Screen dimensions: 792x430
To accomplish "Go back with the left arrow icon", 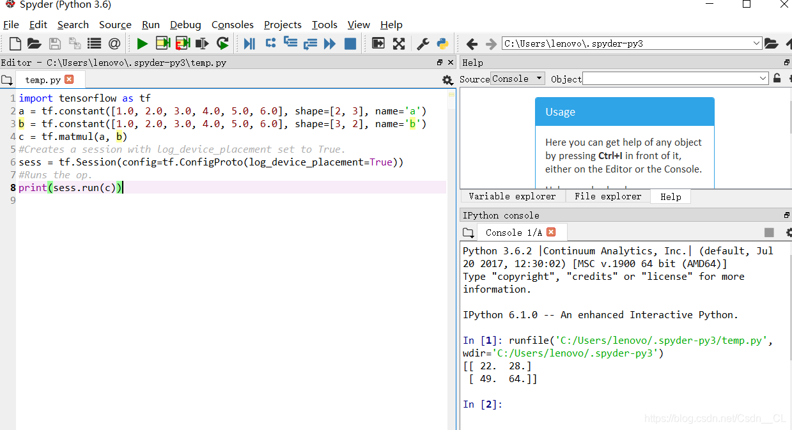I will point(472,43).
